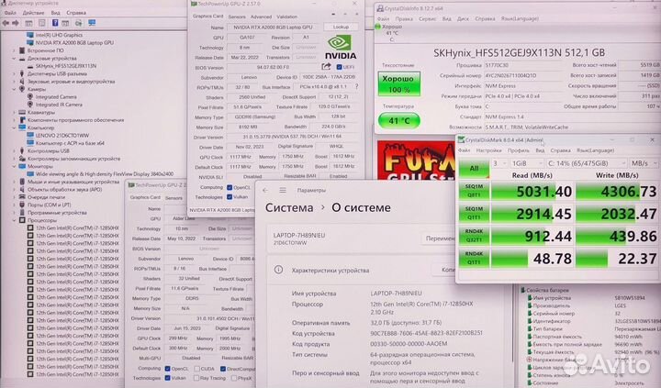Image resolution: width=661 pixels, height=388 pixels.
Task: Select Свойства батареи tree root
Action: tap(547, 290)
